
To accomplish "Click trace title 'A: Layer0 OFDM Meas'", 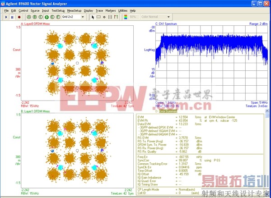I will click(35, 24).
